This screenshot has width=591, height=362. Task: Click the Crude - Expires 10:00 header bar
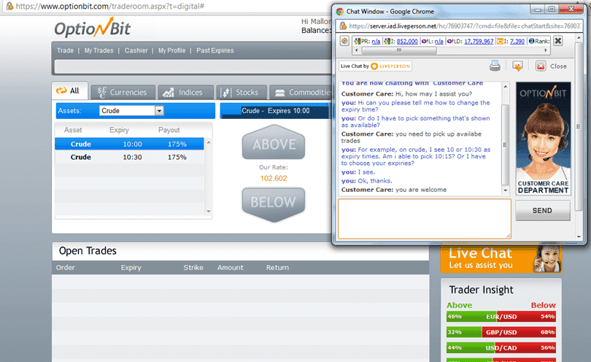[x=275, y=110]
